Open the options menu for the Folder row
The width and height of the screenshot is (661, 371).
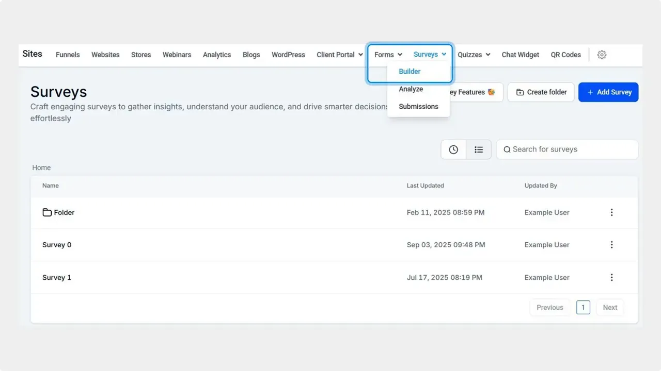[611, 212]
